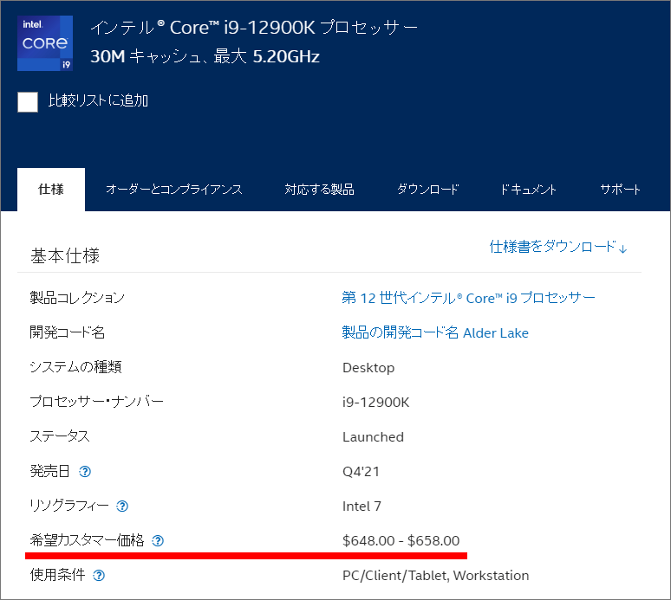Click the i9-12900K processor number value

[375, 402]
